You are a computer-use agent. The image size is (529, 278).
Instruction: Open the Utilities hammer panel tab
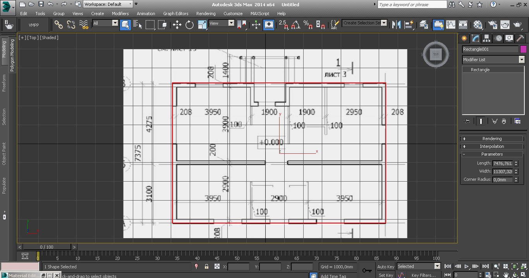click(x=520, y=38)
